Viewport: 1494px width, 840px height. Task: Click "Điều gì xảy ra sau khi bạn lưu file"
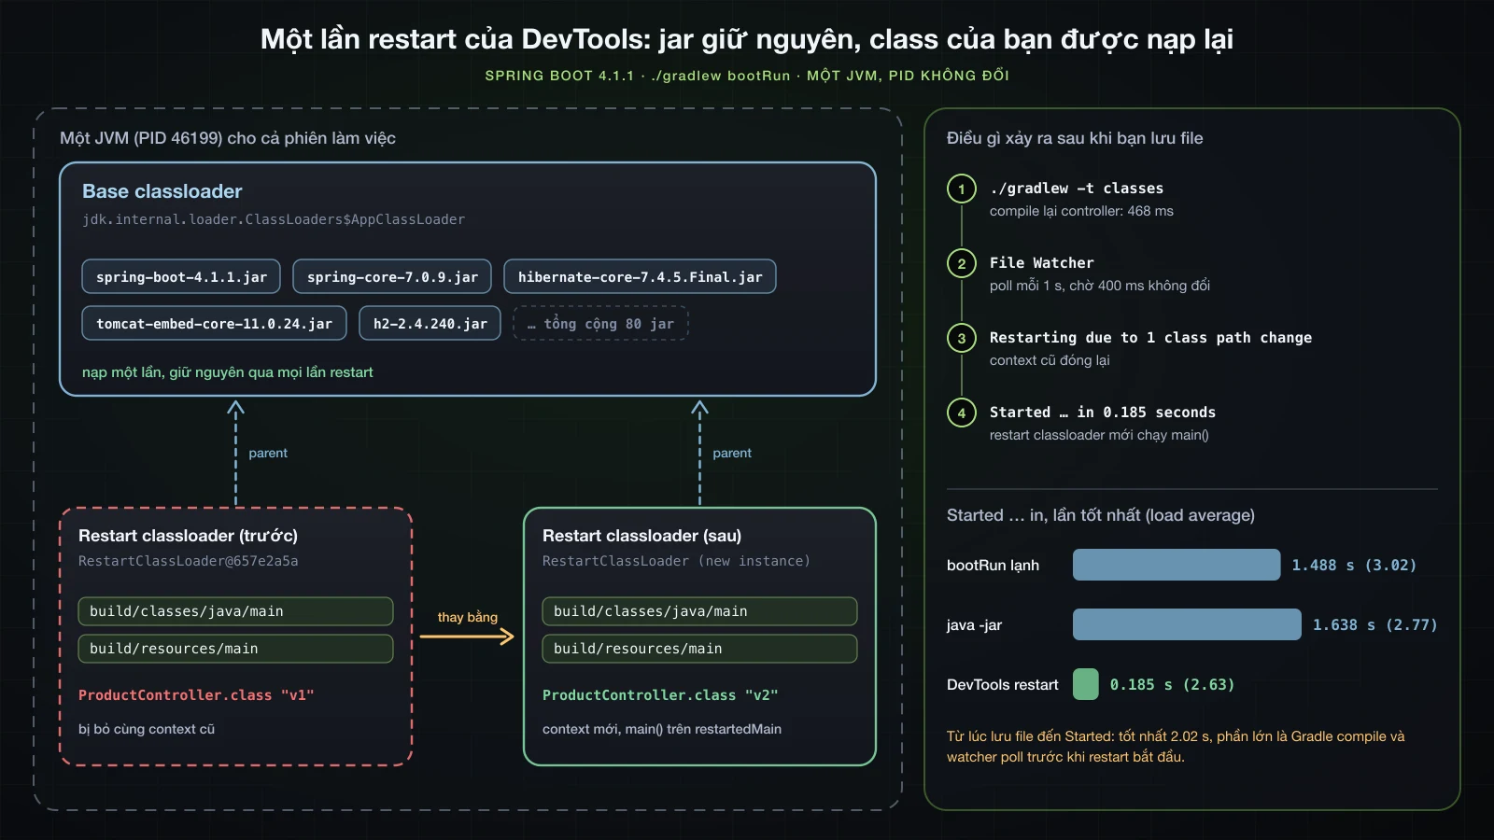pos(1075,138)
